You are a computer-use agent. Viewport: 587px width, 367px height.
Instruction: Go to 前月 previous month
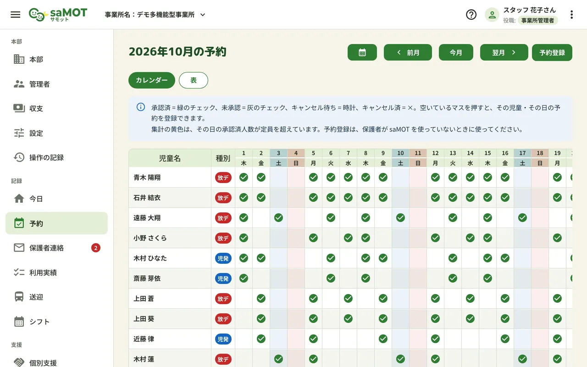pos(408,52)
